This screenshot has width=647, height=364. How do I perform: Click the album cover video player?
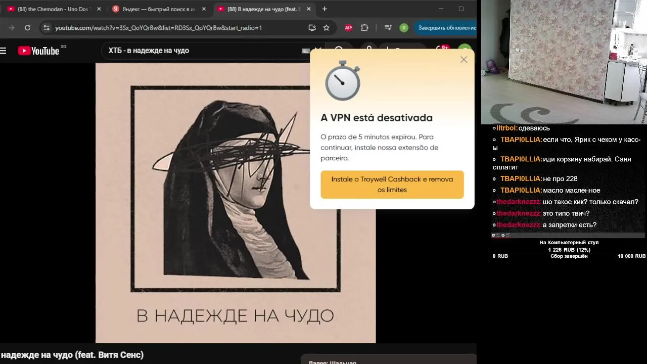pyautogui.click(x=236, y=203)
